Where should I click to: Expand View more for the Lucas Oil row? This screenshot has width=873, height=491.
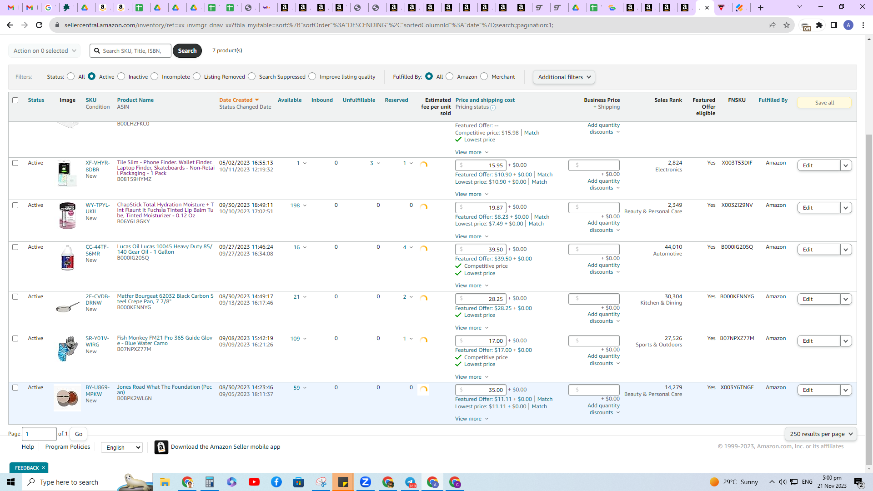point(472,286)
